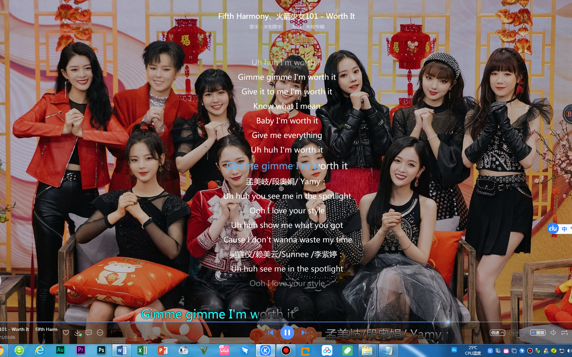The image size is (572, 357).
Task: Open the 标准 video quality dropdown
Action: click(x=517, y=333)
